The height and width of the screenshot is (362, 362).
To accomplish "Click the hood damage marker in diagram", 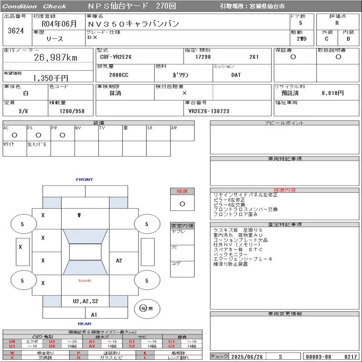I will point(79,215).
